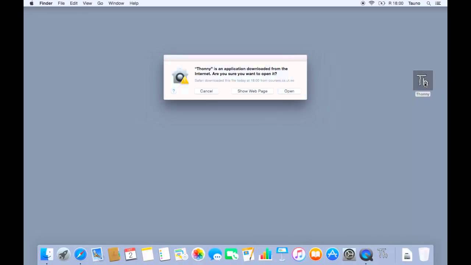Click Thonny icon in the dock
This screenshot has width=471, height=265.
383,254
